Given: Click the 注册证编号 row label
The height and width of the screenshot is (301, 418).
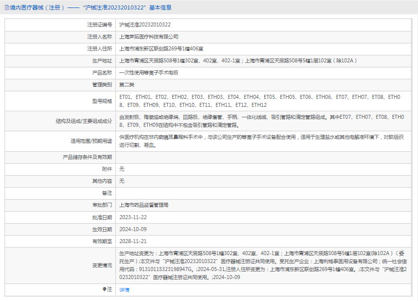Looking at the screenshot, I should click(100, 25).
